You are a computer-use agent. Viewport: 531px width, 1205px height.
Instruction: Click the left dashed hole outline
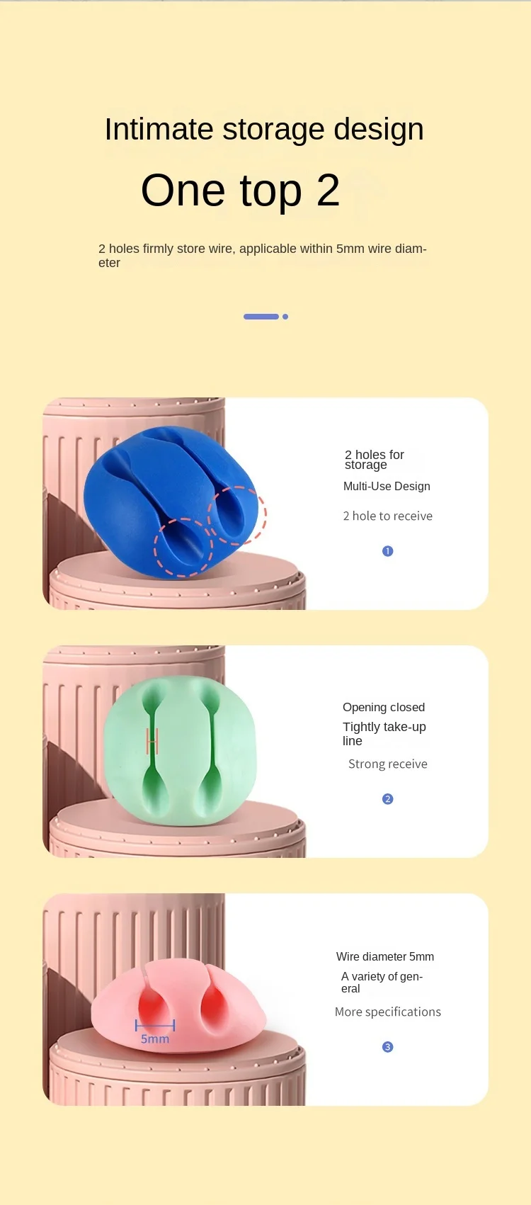click(183, 547)
